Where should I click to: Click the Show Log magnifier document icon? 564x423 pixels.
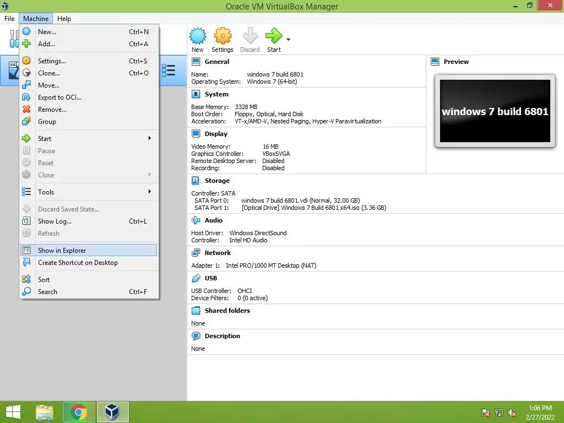point(26,221)
